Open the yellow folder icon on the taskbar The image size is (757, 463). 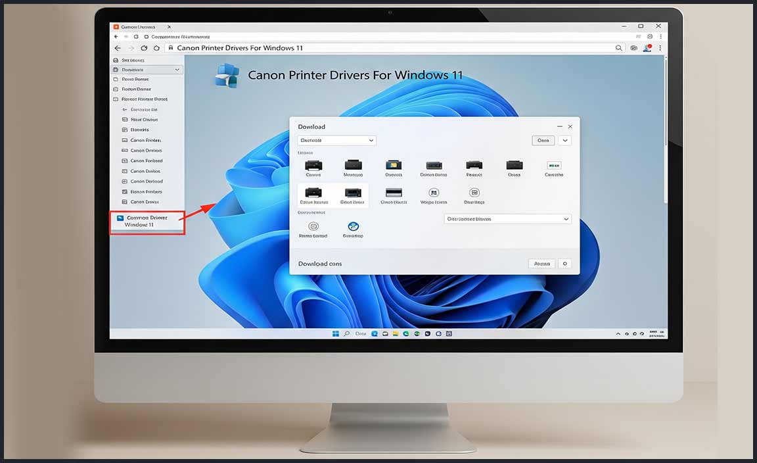pyautogui.click(x=396, y=333)
